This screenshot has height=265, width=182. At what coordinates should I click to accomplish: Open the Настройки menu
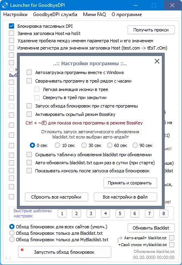15,14
